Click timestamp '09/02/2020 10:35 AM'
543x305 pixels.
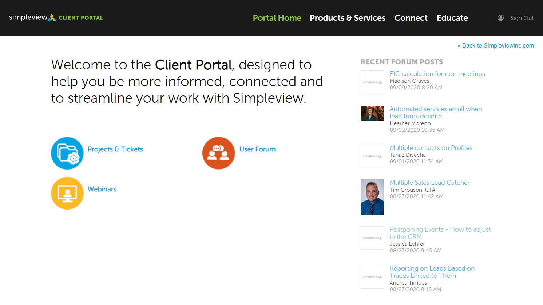(x=417, y=130)
